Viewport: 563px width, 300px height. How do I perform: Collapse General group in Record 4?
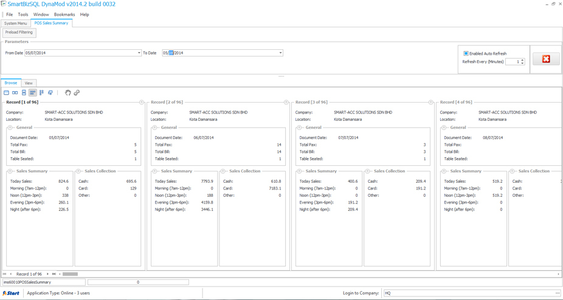444,128
